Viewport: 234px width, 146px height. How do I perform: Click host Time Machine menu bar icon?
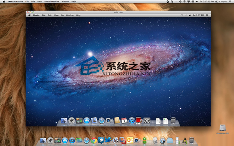tap(180, 2)
